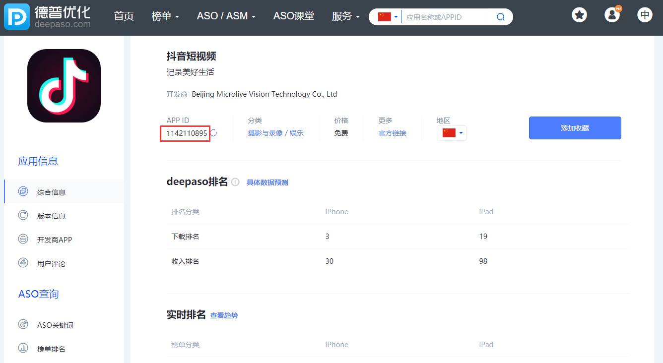The image size is (663, 363).
Task: Click the 下载排名 row label
Action: (x=185, y=237)
